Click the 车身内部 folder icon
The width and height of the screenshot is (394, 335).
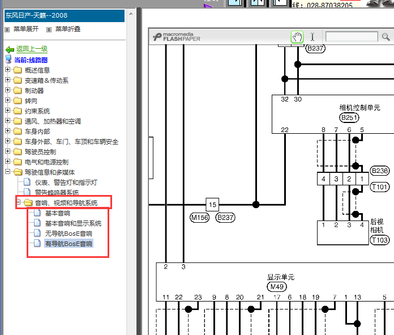click(x=18, y=131)
